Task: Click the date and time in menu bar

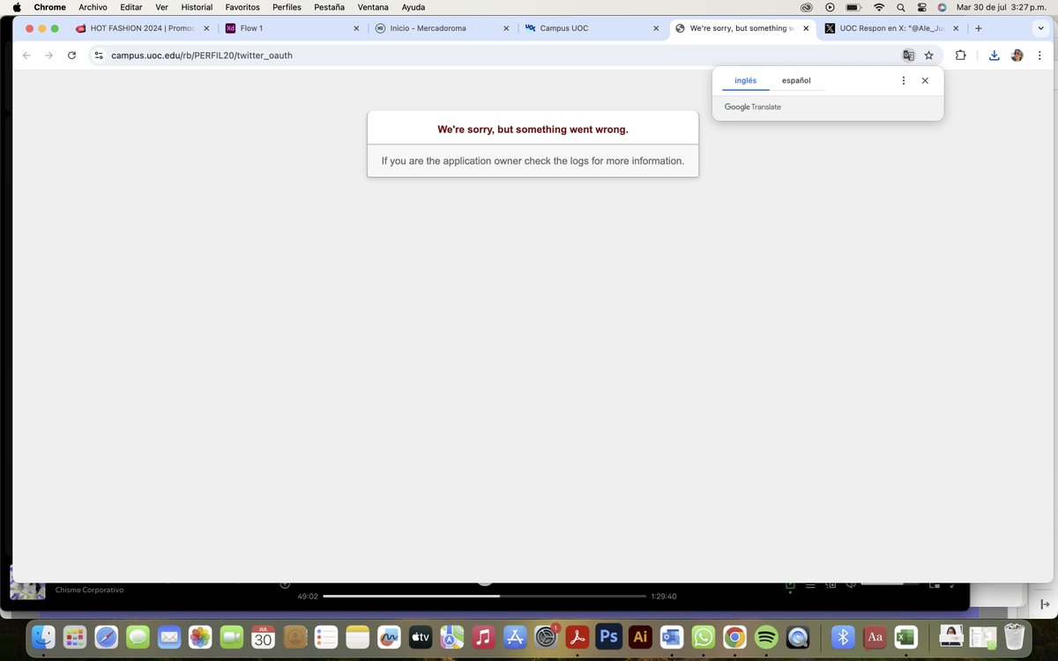Action: pyautogui.click(x=1001, y=7)
